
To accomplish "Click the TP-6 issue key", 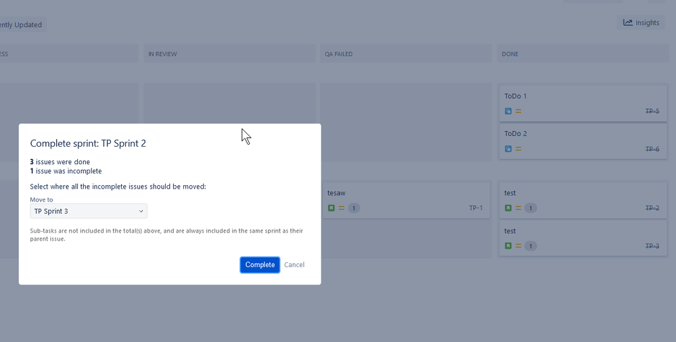I will click(652, 149).
